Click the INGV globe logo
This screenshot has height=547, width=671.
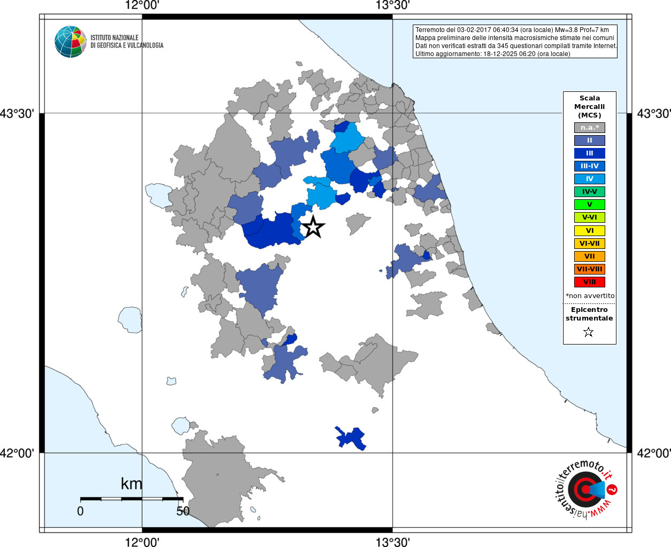tap(71, 42)
